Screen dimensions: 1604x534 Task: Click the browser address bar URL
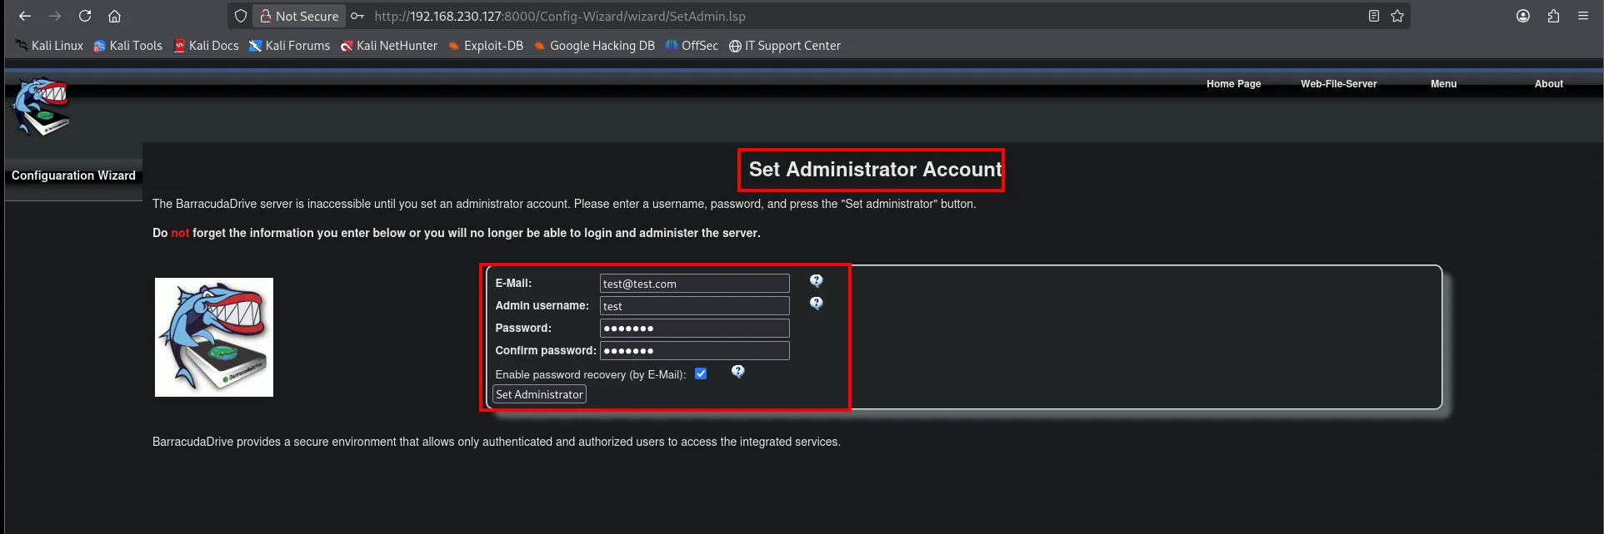[560, 16]
